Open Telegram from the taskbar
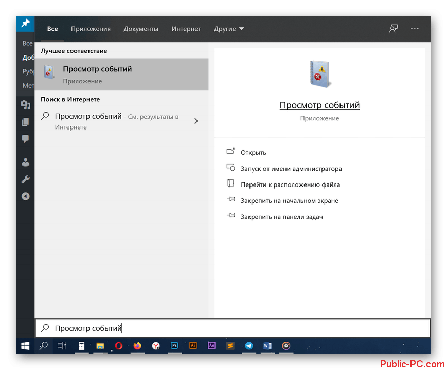The width and height of the screenshot is (447, 370). pos(249,346)
